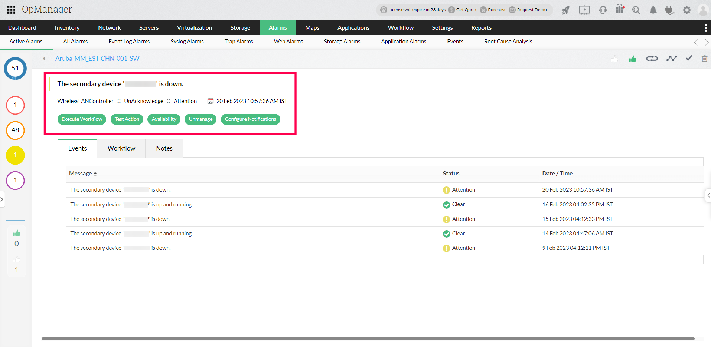The height and width of the screenshot is (347, 711).
Task: Open the search magnifier icon
Action: pos(636,10)
